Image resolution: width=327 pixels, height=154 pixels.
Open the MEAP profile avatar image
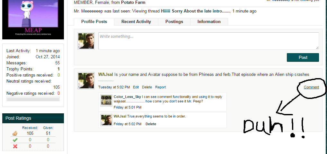(x=33, y=20)
